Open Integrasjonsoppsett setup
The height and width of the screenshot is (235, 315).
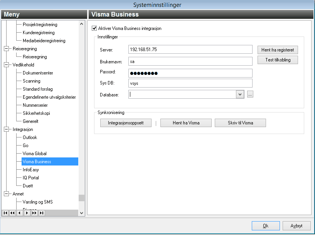126,123
